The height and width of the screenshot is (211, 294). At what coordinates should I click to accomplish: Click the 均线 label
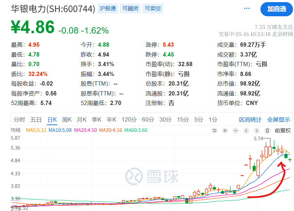[16, 130]
